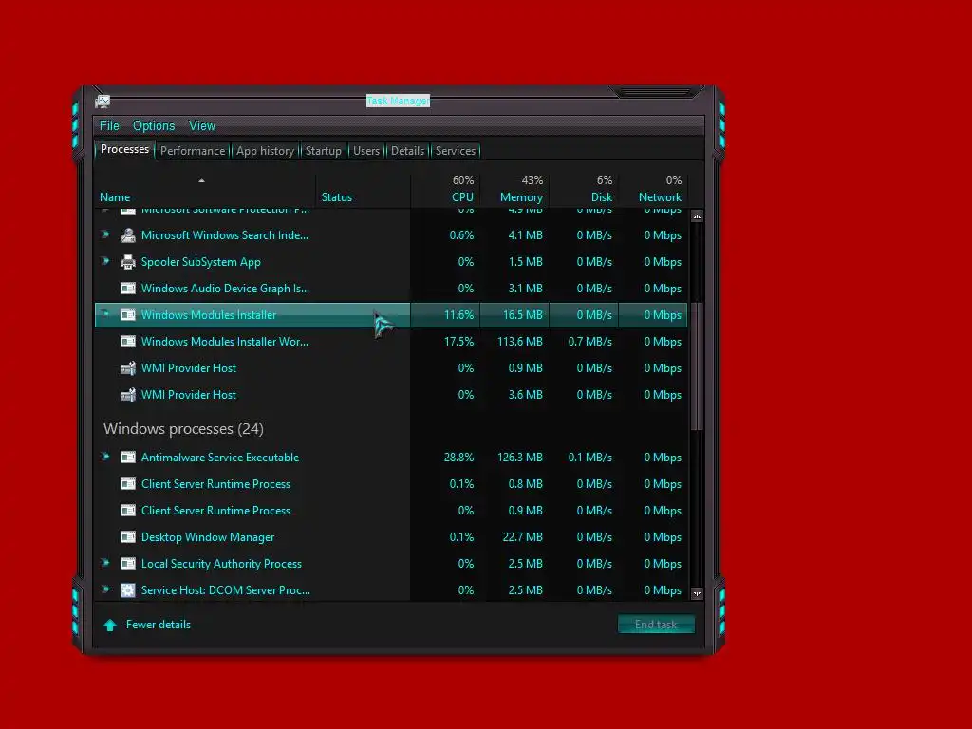Click the Windows Modules Installer Worker icon
Viewport: 972px width, 729px height.
[128, 342]
